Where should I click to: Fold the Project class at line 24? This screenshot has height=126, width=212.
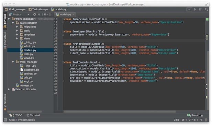click(x=63, y=44)
